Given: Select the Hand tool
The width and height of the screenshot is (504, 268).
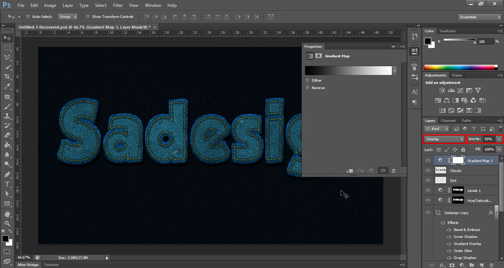Looking at the screenshot, I should coord(7,214).
